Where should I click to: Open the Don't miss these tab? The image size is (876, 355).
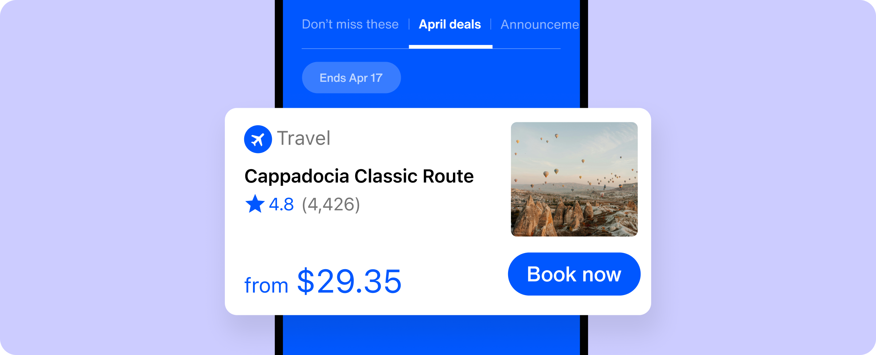[x=350, y=24]
